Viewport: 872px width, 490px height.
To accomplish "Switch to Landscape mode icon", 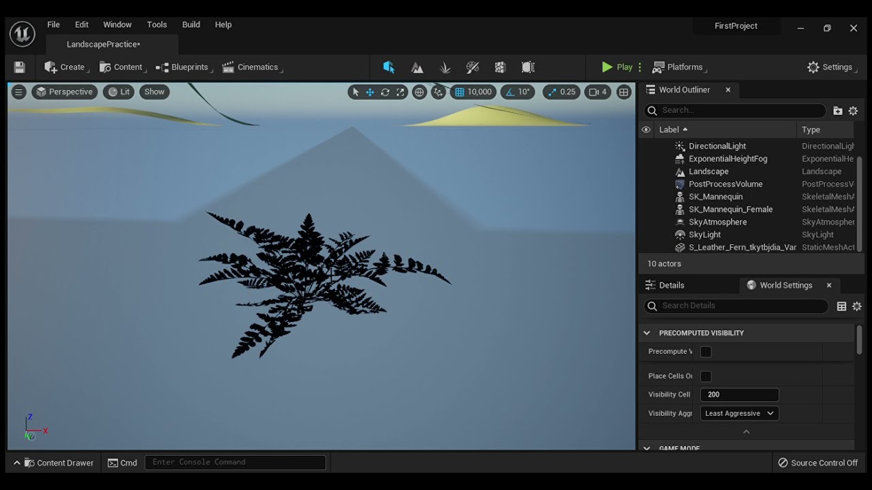I will coord(417,67).
